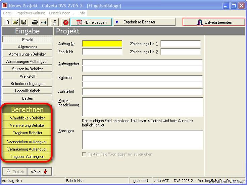Click the key icon in toolbar
Screen dimensions: 247x185
pos(44,22)
